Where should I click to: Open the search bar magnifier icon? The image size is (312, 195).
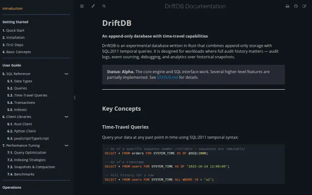click(x=104, y=6)
